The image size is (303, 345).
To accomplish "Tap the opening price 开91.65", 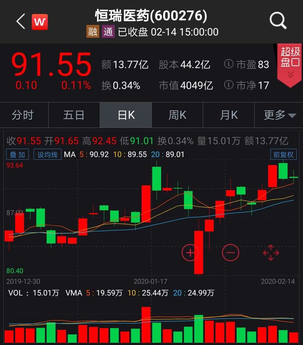I will [62, 141].
